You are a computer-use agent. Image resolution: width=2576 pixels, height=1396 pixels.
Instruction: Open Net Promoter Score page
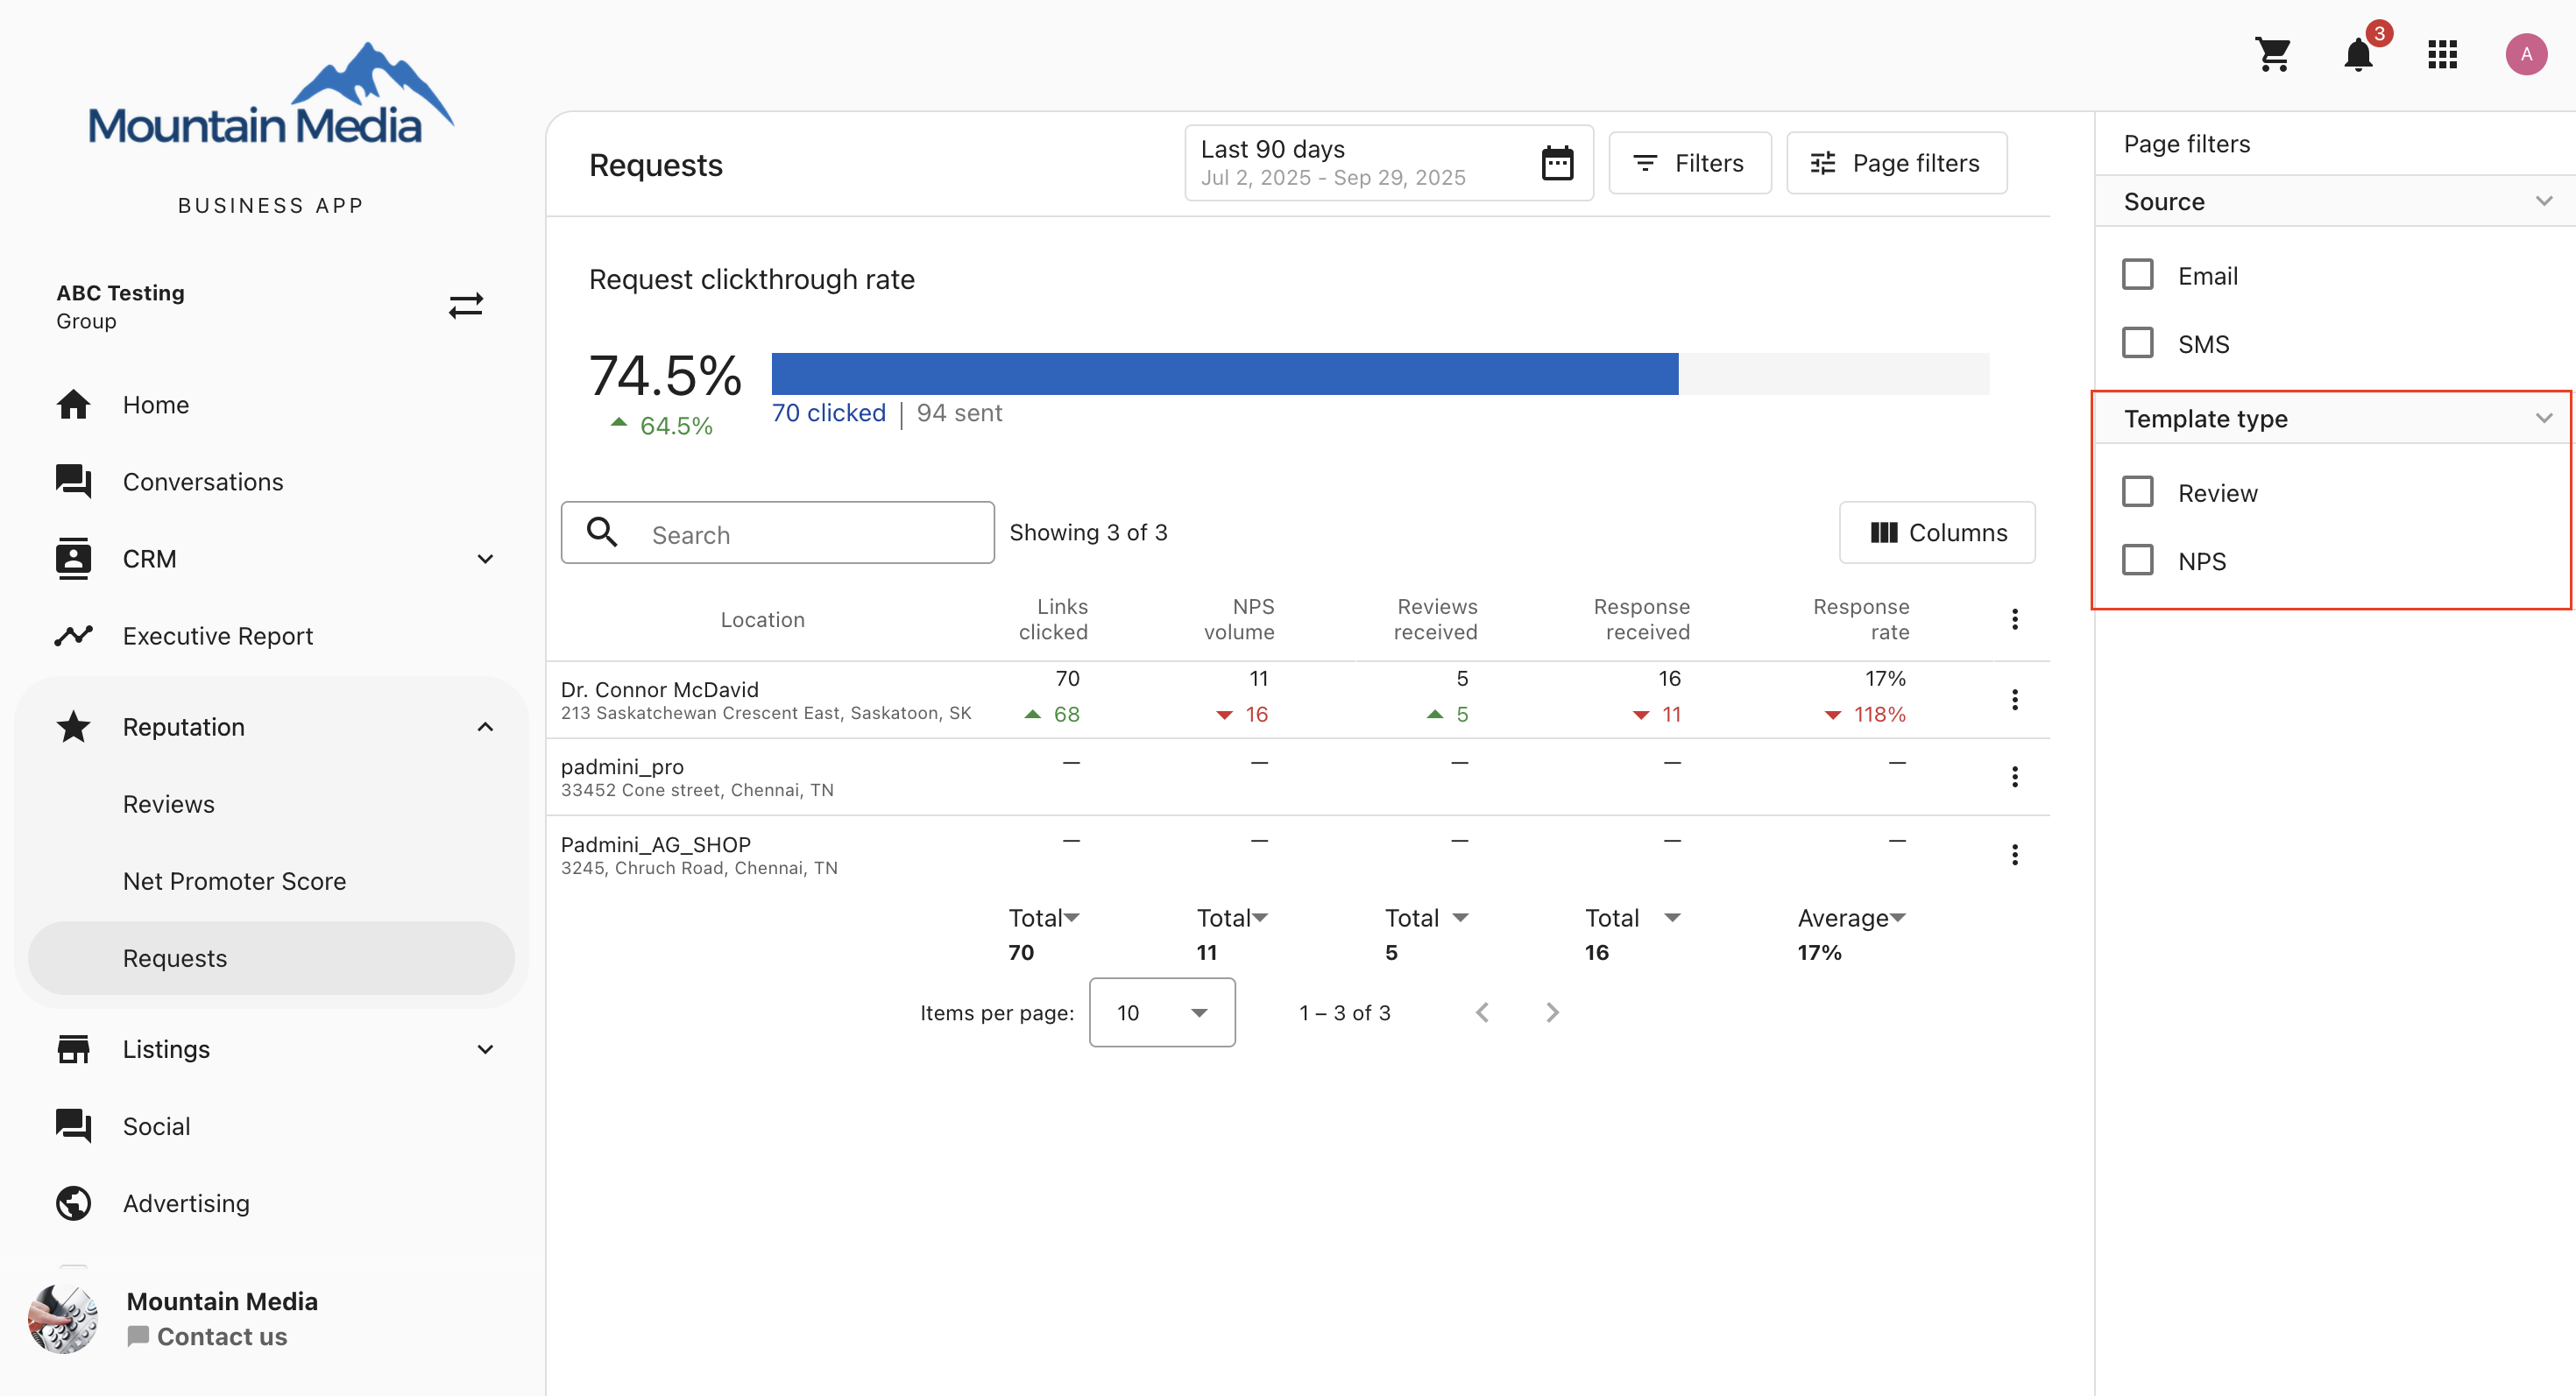234,880
